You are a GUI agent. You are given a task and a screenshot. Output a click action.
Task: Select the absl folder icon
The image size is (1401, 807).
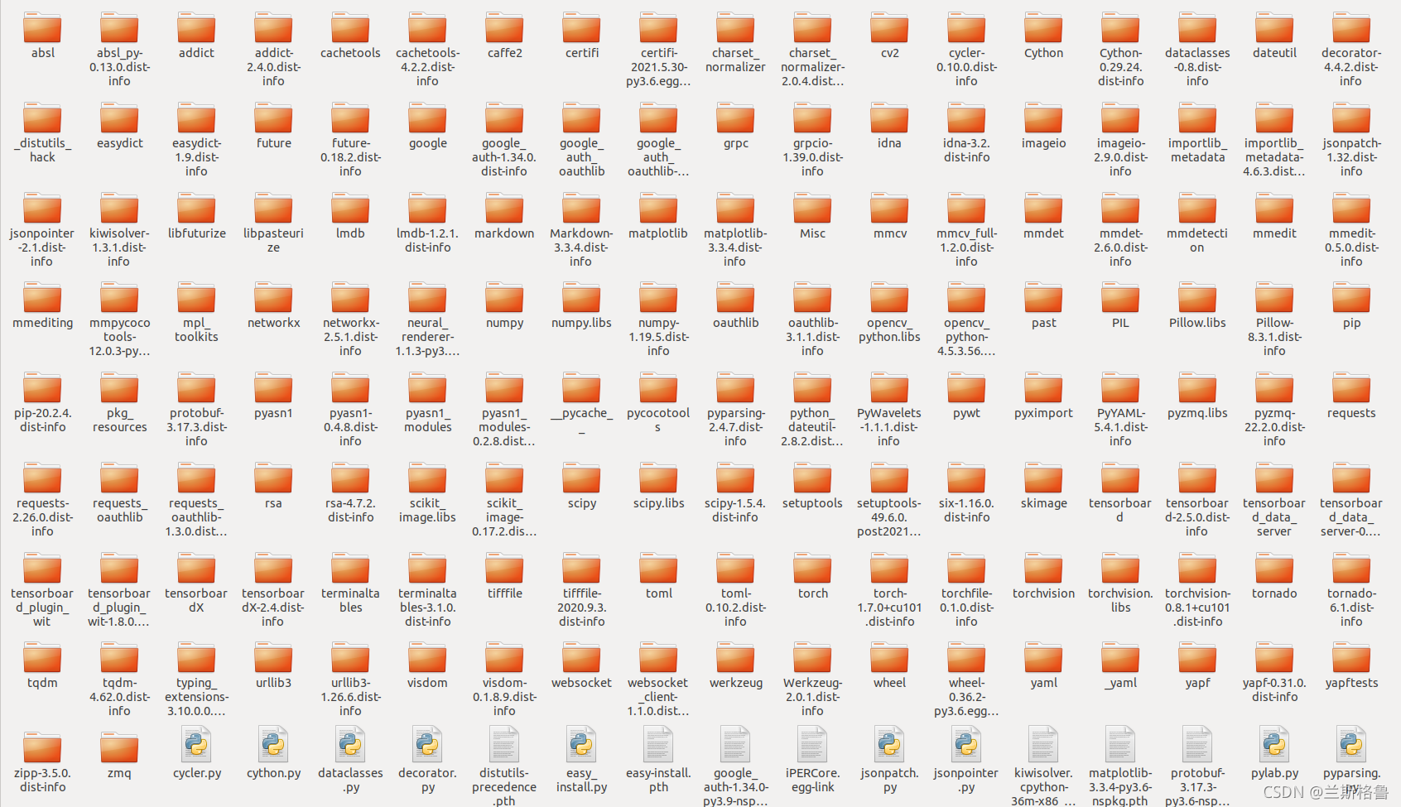tap(42, 28)
